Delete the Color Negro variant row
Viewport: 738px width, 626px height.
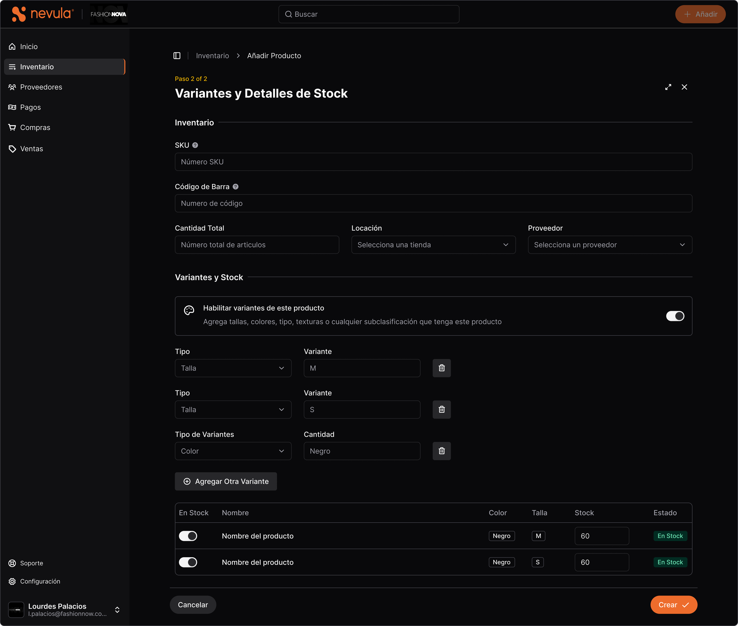tap(441, 451)
